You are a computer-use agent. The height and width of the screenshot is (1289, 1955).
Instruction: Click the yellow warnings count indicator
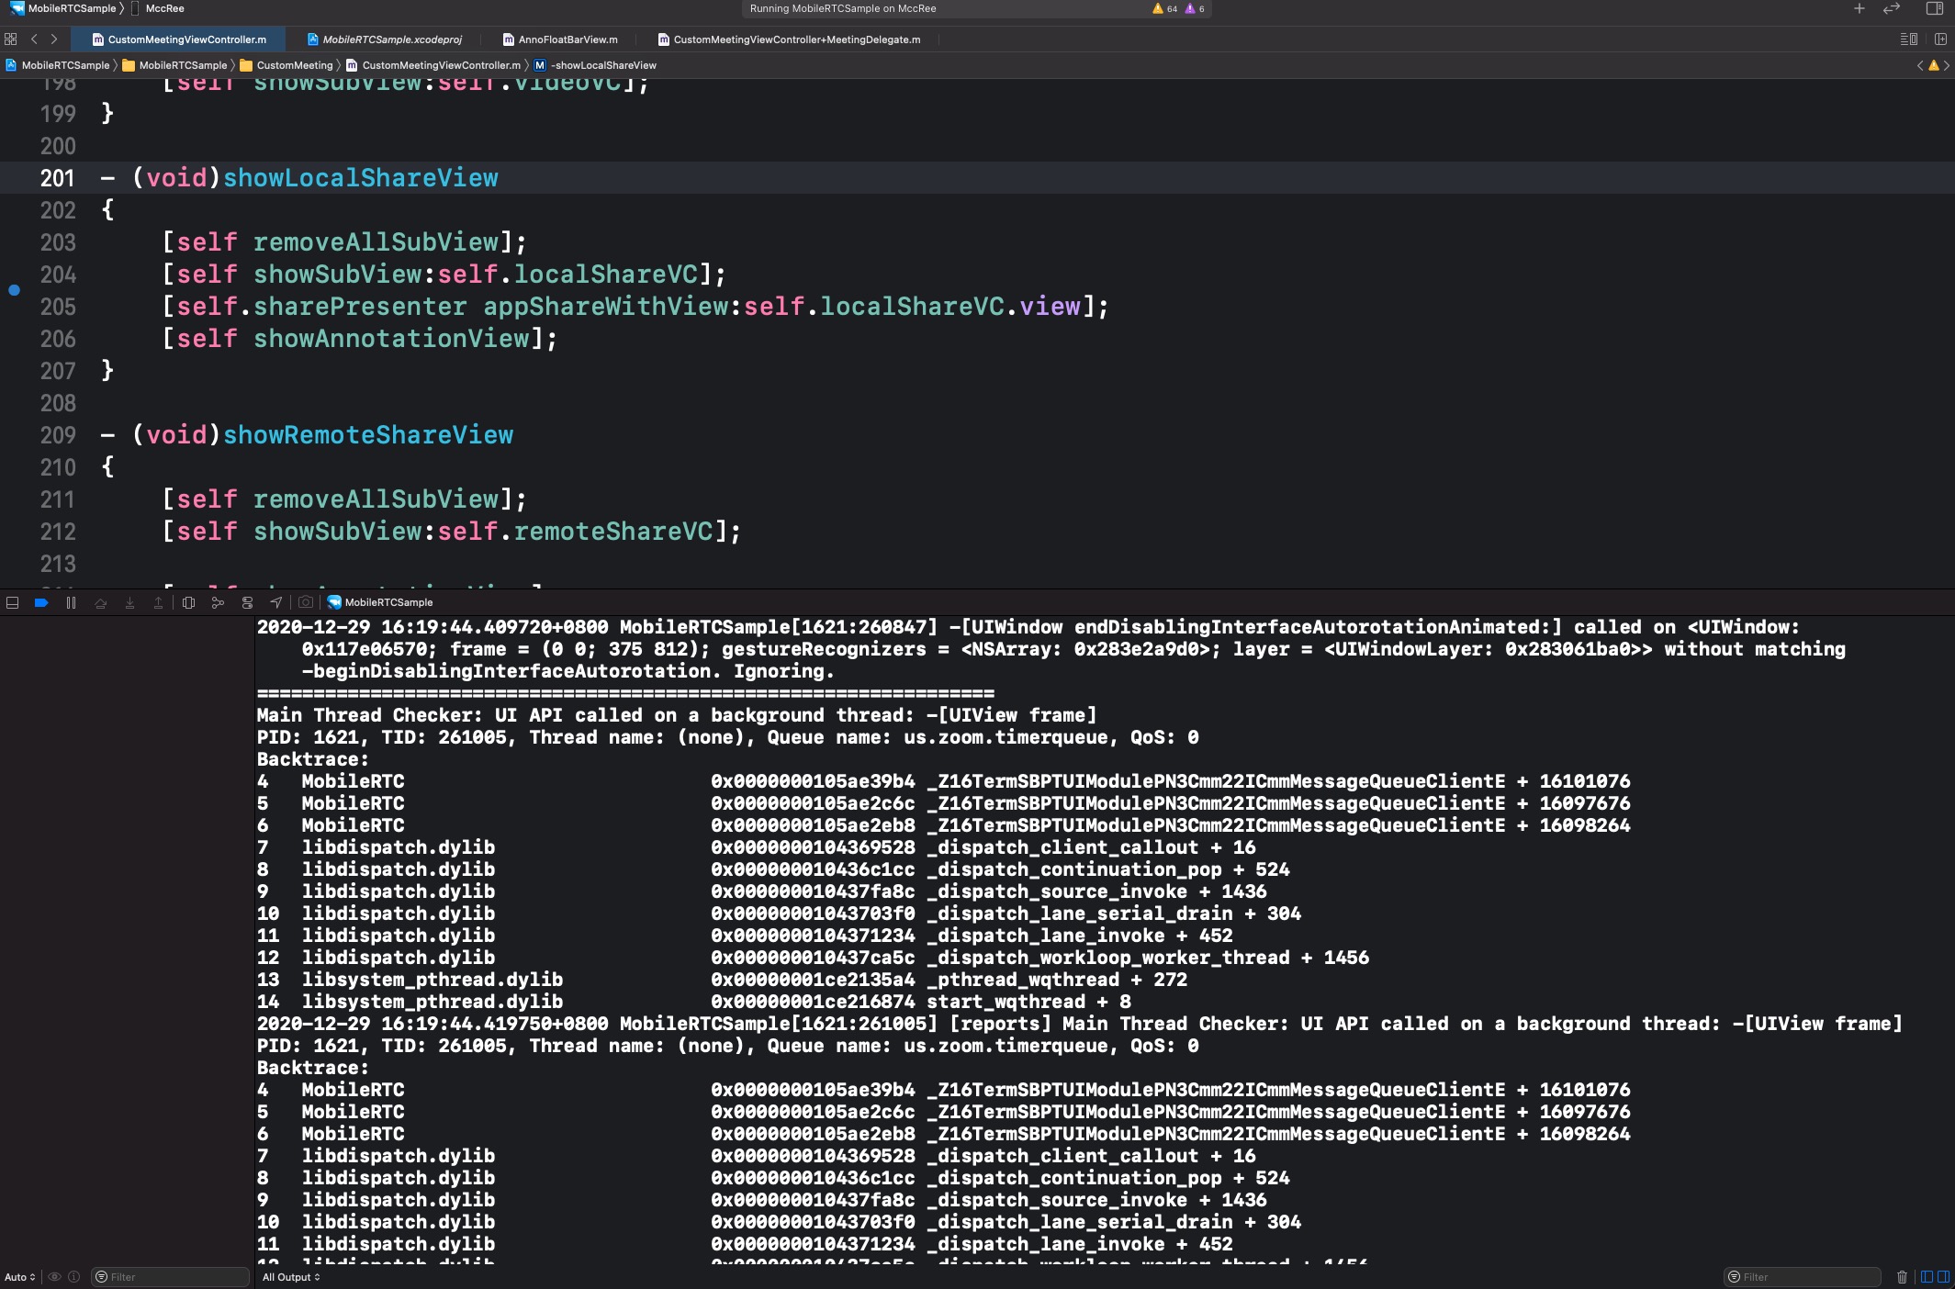click(x=1164, y=8)
